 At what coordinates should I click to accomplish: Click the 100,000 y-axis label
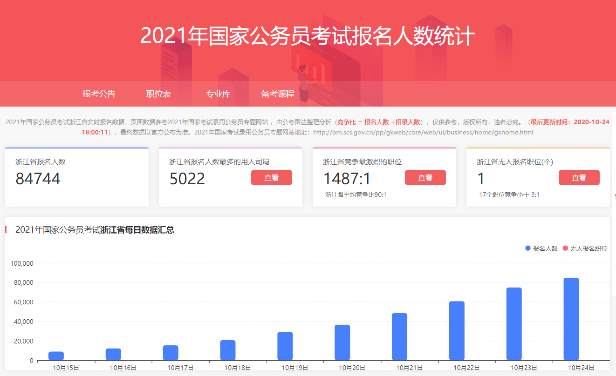(x=22, y=263)
